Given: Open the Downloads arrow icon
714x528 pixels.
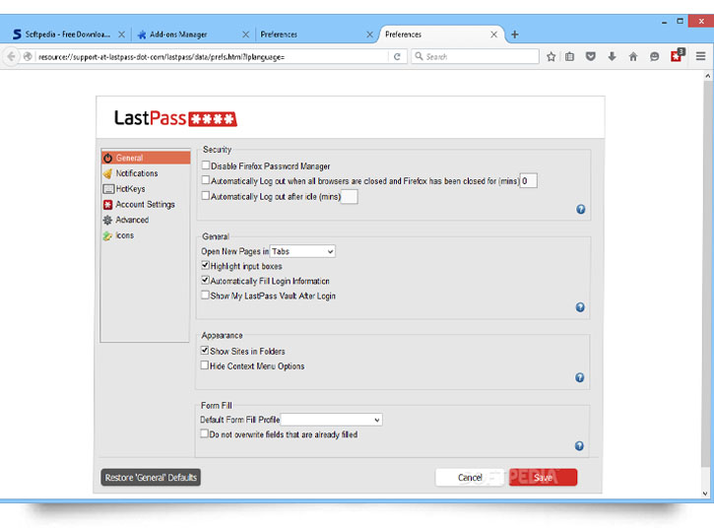Looking at the screenshot, I should [612, 56].
